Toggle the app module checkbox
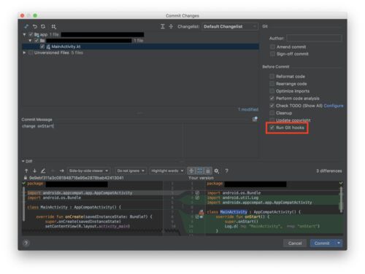This screenshot has height=274, width=365. point(31,34)
